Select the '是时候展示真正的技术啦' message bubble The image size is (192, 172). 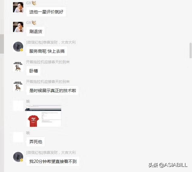point(52,91)
